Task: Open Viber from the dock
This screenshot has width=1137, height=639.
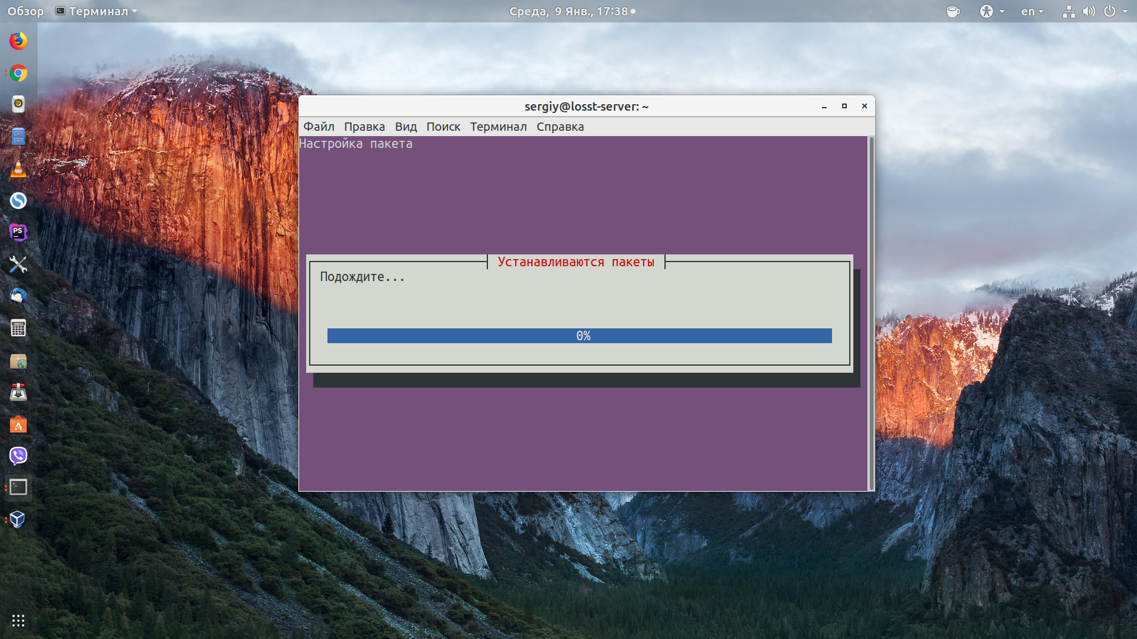Action: (18, 456)
